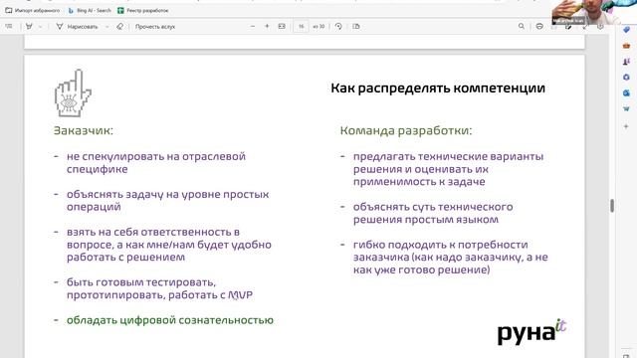Click text 'обладать цифровой сознательностью'

[x=170, y=320]
